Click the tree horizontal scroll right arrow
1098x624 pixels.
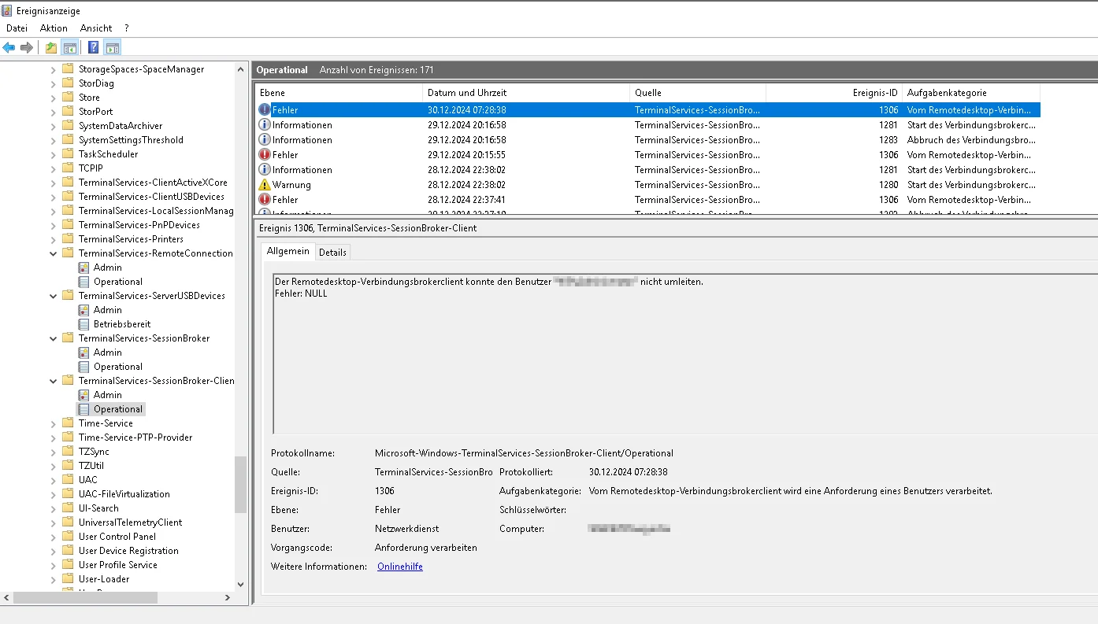pos(228,598)
